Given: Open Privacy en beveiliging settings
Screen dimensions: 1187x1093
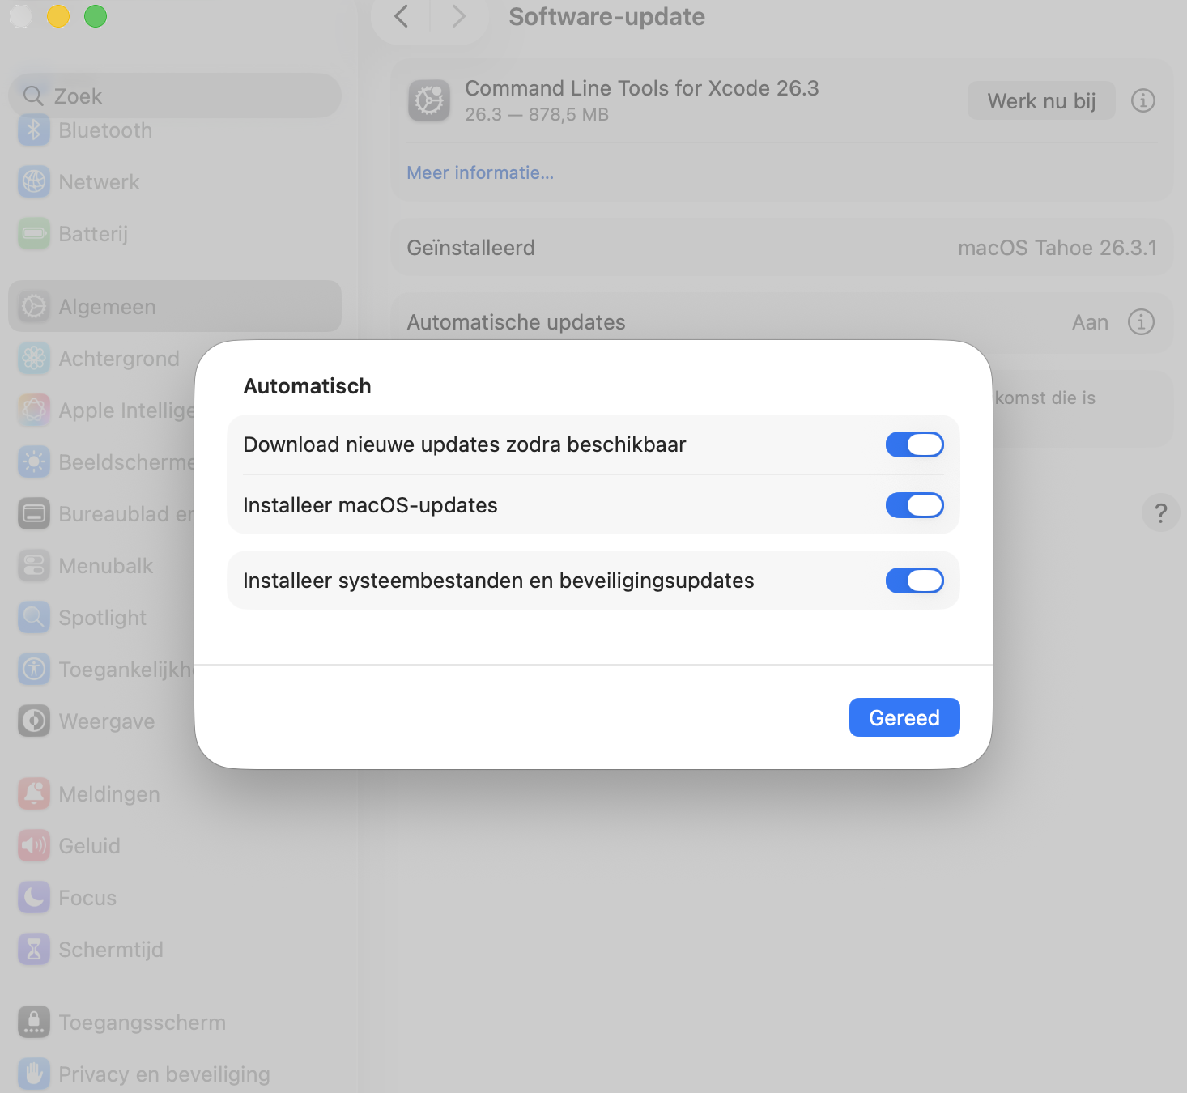Looking at the screenshot, I should [x=164, y=1074].
